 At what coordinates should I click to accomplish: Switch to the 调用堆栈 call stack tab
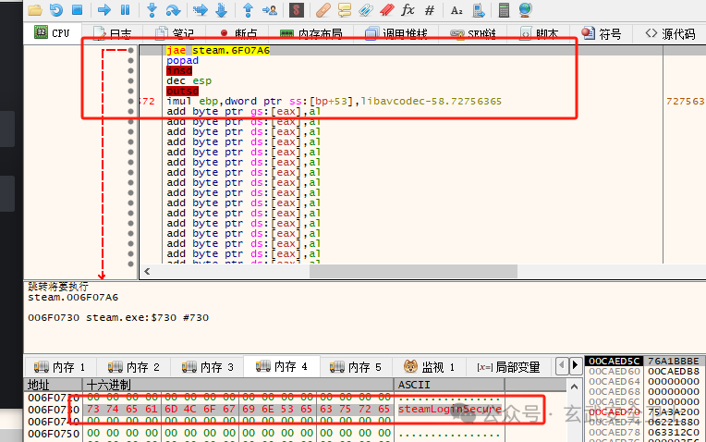click(x=396, y=34)
